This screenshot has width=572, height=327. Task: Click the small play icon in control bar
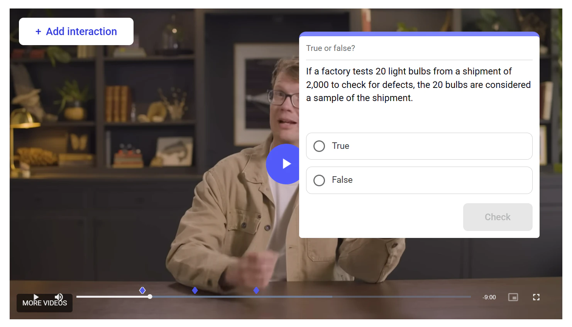point(36,297)
